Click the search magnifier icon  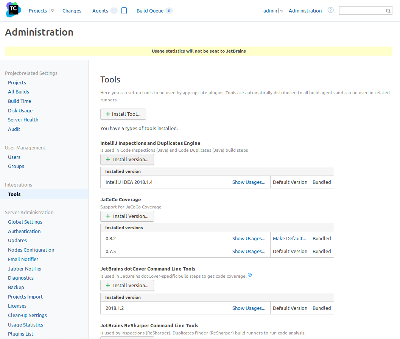388,11
